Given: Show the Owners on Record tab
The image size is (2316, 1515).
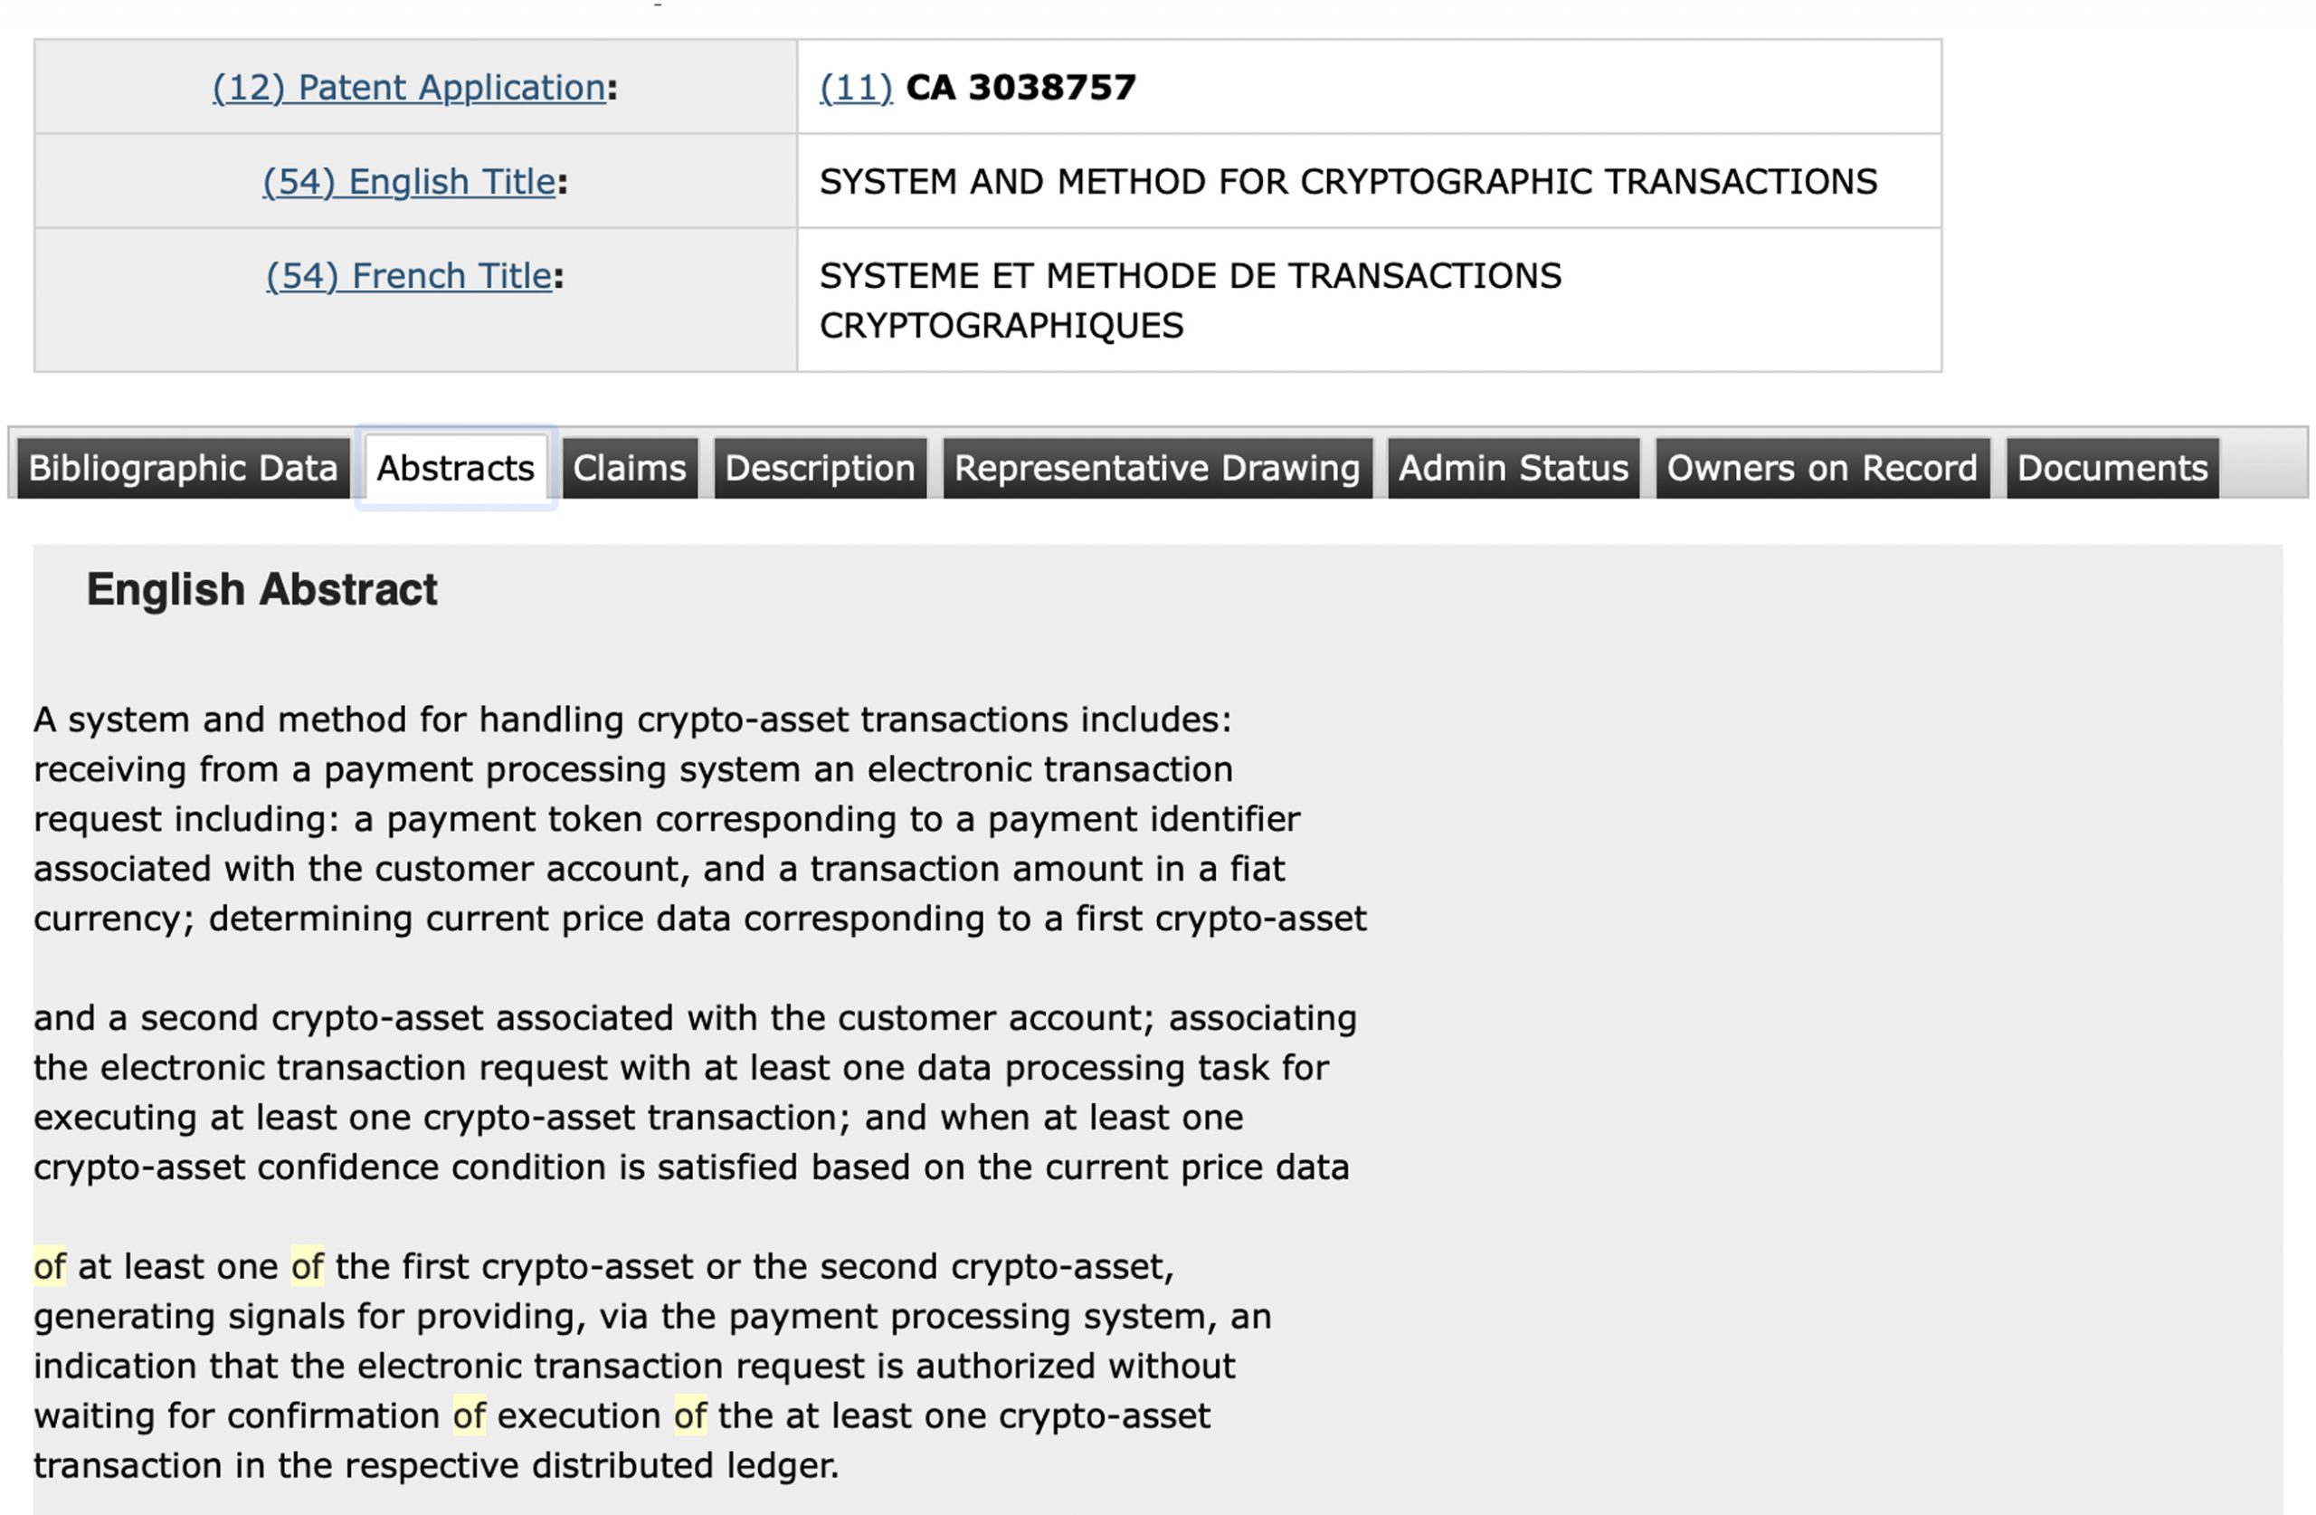Looking at the screenshot, I should click(1823, 468).
